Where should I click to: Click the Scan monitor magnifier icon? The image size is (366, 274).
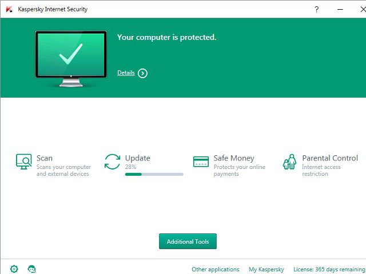tap(24, 162)
